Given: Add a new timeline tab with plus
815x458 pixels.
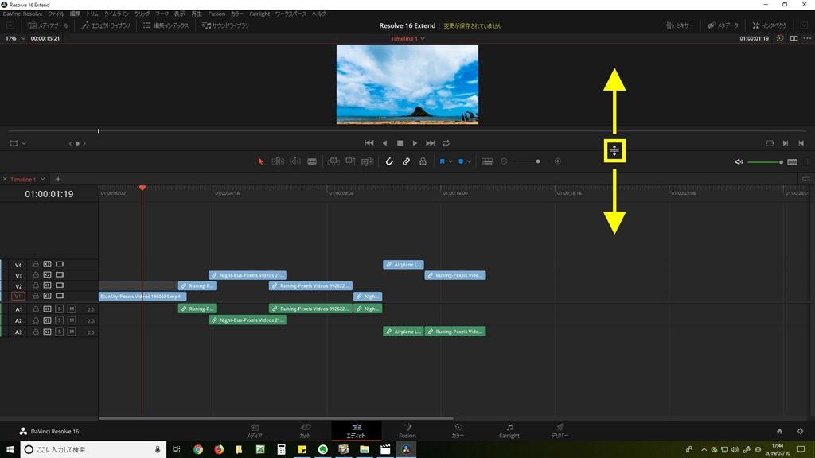Looking at the screenshot, I should 57,179.
